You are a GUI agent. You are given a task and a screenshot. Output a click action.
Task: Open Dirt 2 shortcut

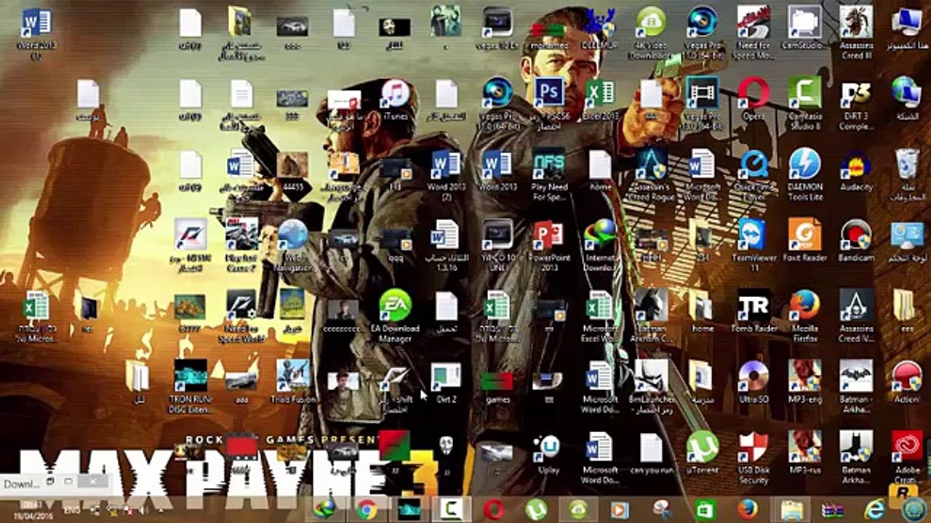(446, 383)
